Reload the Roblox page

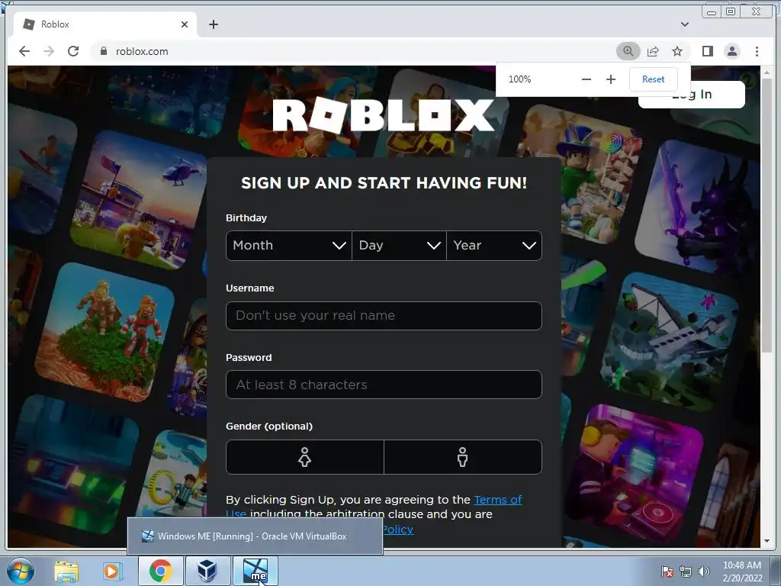click(x=73, y=51)
